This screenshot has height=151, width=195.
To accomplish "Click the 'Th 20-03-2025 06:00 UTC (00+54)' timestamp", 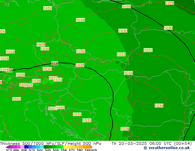I will point(151,143).
